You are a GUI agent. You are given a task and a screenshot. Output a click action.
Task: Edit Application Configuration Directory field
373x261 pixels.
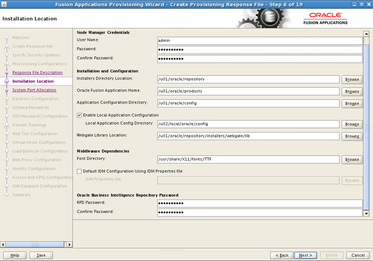[x=248, y=104]
